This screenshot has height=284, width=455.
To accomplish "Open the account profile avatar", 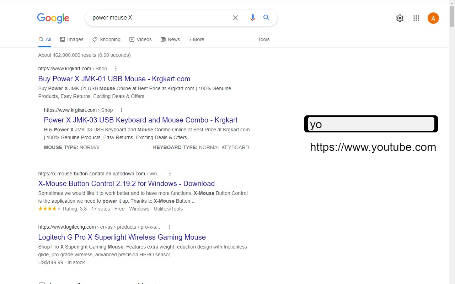I will tap(433, 18).
